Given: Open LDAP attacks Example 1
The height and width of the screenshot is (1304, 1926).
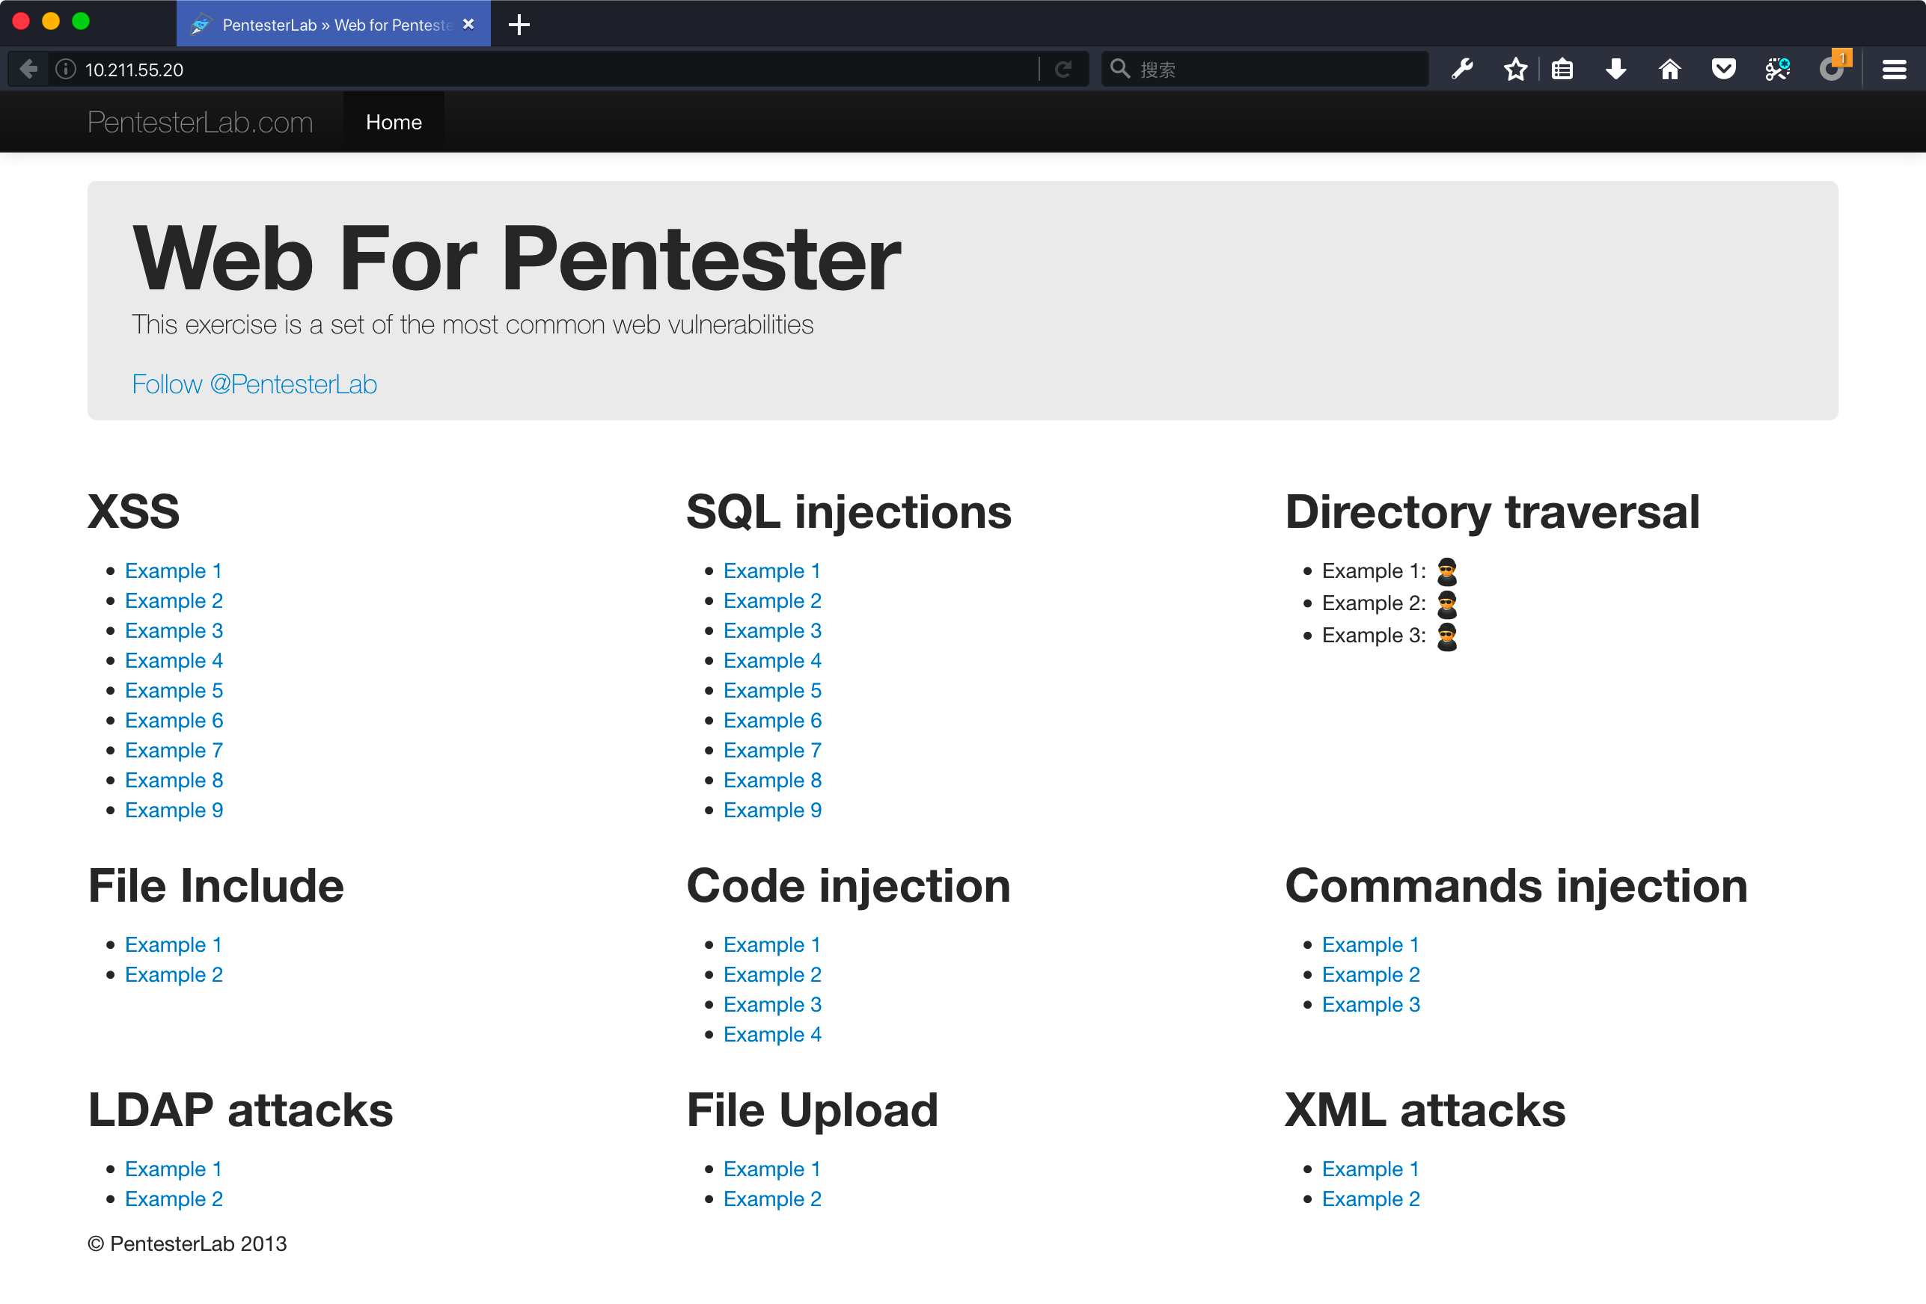Looking at the screenshot, I should [173, 1168].
